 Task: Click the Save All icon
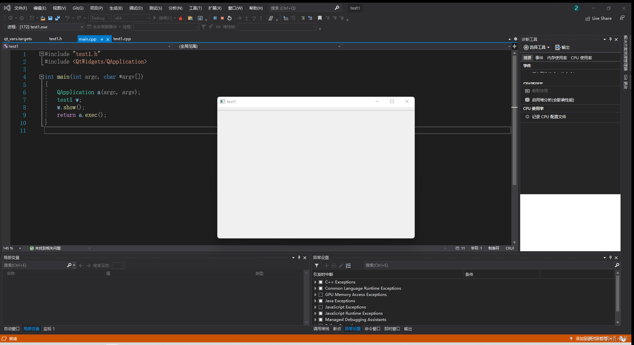click(58, 18)
